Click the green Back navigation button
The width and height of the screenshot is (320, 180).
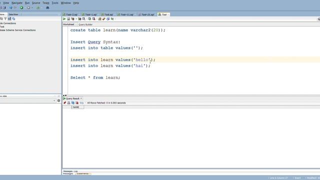tap(21, 8)
